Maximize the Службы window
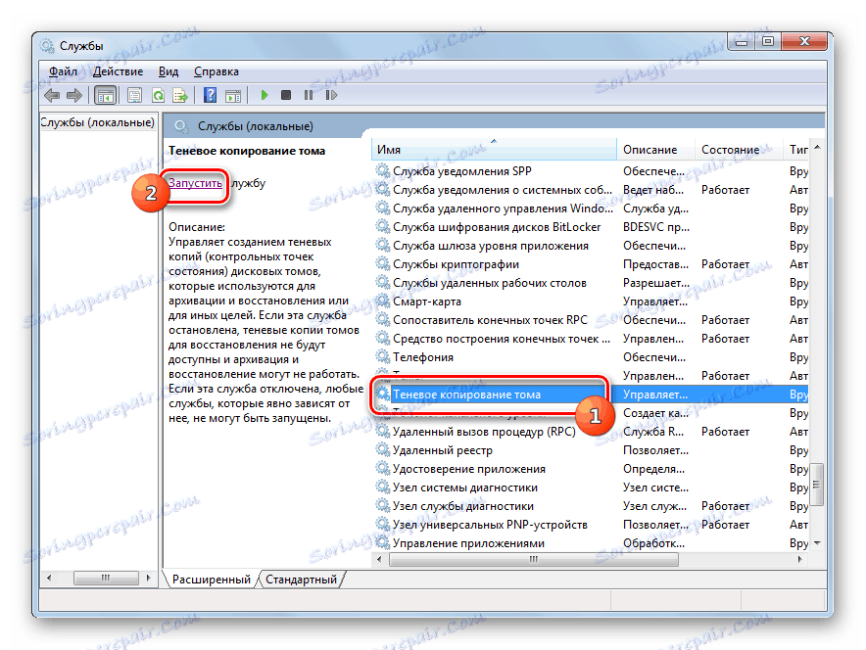Image resolution: width=866 pixels, height=650 pixels. [x=768, y=41]
